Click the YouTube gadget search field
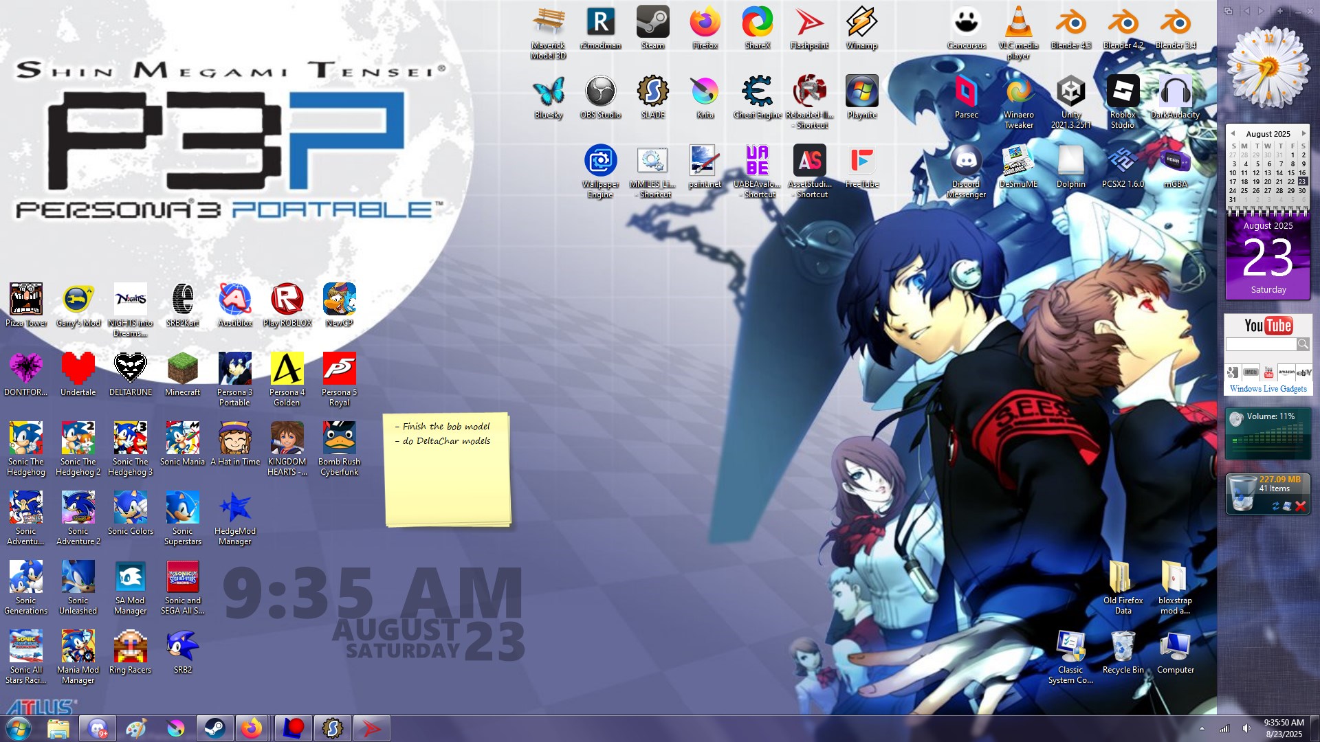The width and height of the screenshot is (1320, 742). click(x=1261, y=344)
